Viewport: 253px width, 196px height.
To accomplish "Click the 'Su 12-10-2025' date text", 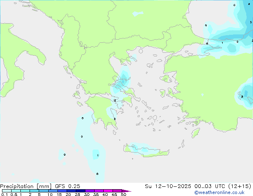I will click(168, 186).
